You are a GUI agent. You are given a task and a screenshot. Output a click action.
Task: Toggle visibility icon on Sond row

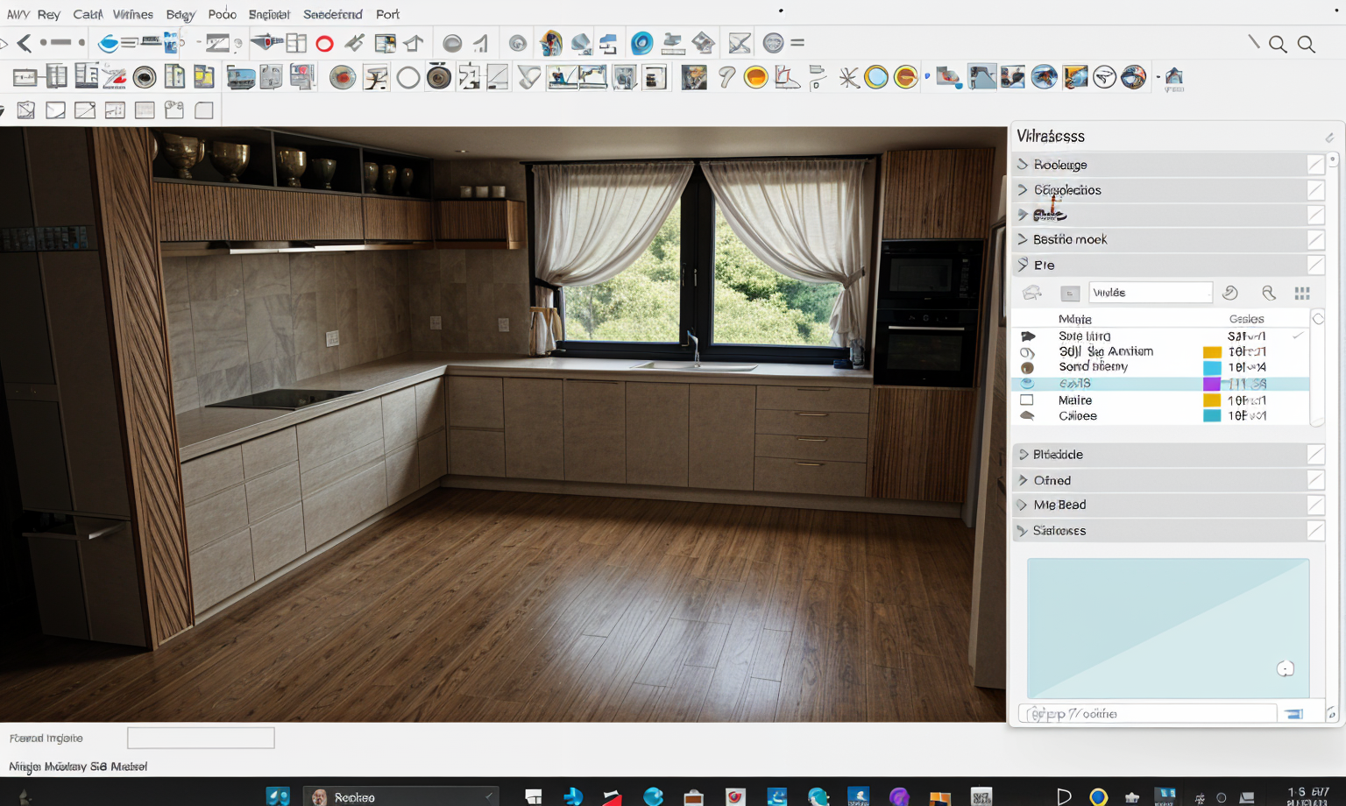coord(1027,368)
